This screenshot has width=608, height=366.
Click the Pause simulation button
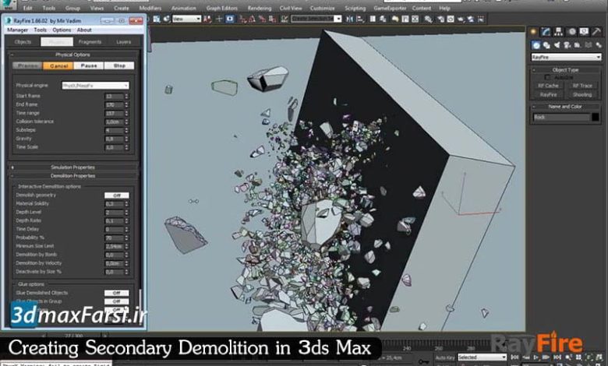(89, 66)
